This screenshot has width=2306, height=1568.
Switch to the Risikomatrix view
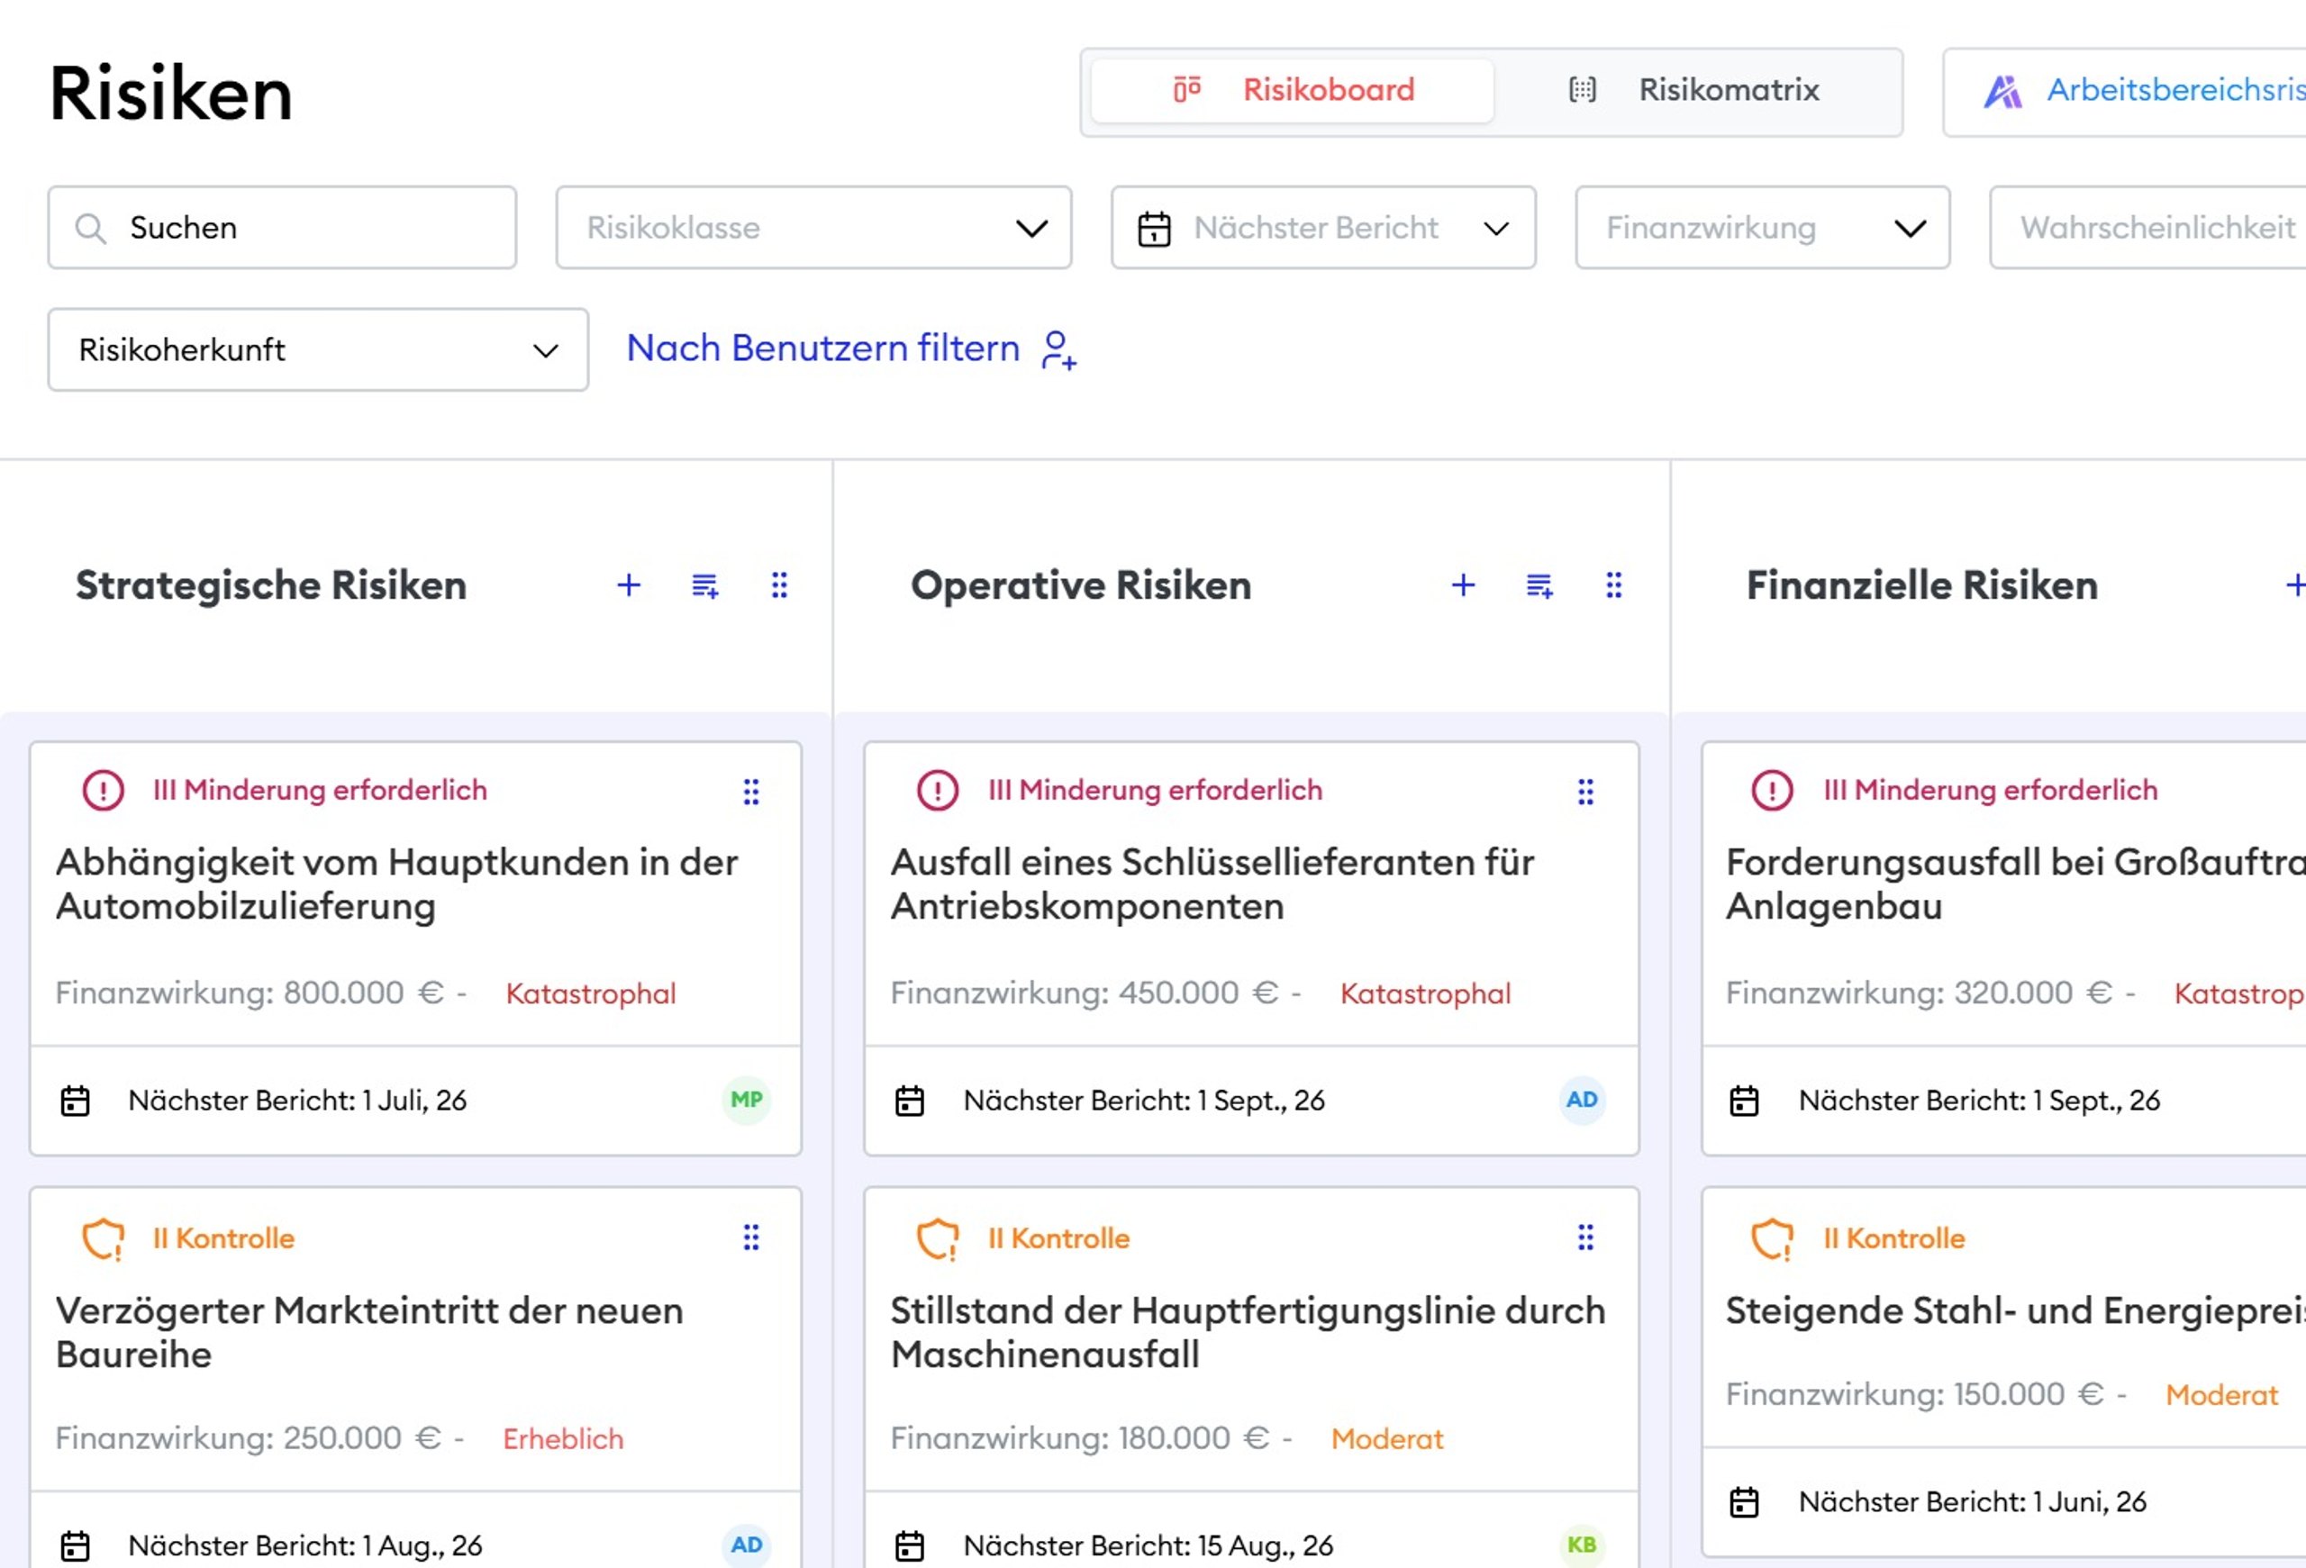1694,90
